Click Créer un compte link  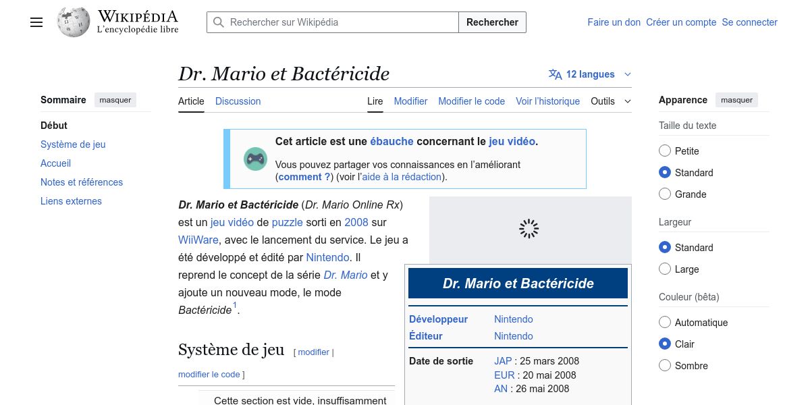pyautogui.click(x=681, y=22)
